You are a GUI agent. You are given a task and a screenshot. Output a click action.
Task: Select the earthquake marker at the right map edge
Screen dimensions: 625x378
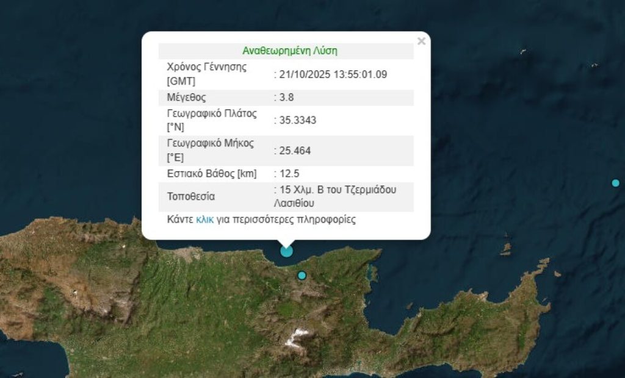(615, 183)
